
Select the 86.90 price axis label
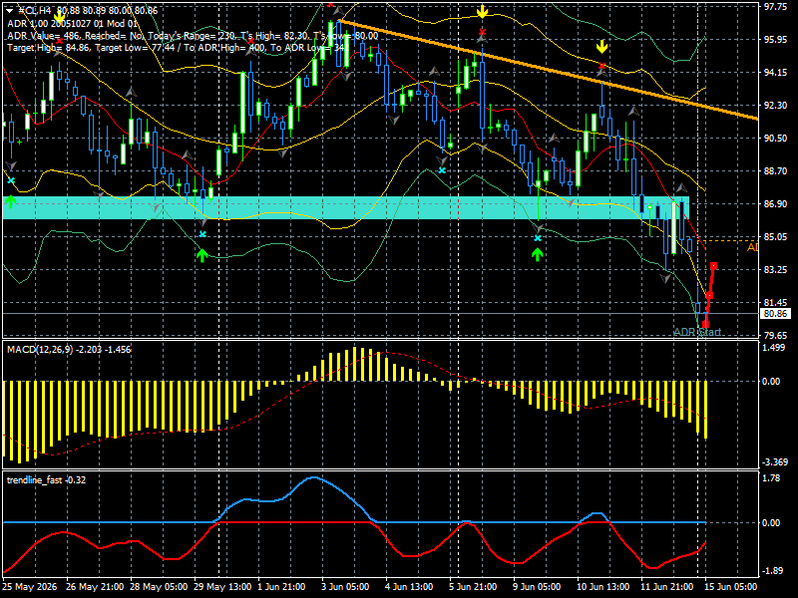(775, 204)
